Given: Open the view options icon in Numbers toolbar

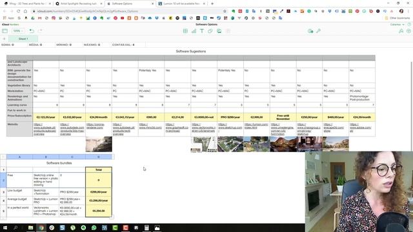Looking at the screenshot, I should (5, 31).
